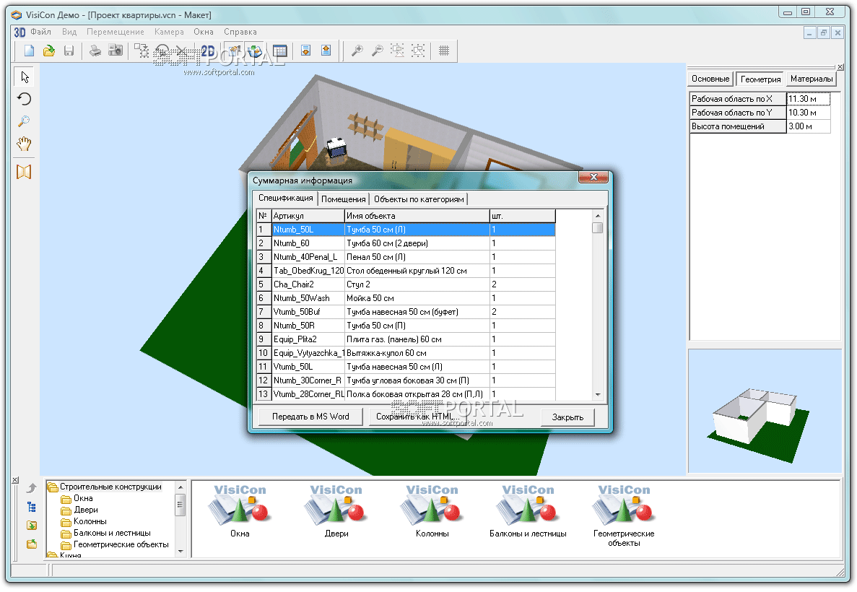The height and width of the screenshot is (592, 857).
Task: Create a new project with the blank page icon
Action: pyautogui.click(x=29, y=51)
